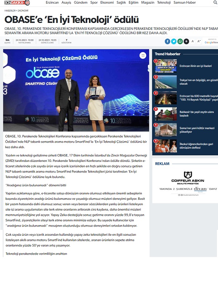Click the view count '7 Gösterim'

pos(66,41)
